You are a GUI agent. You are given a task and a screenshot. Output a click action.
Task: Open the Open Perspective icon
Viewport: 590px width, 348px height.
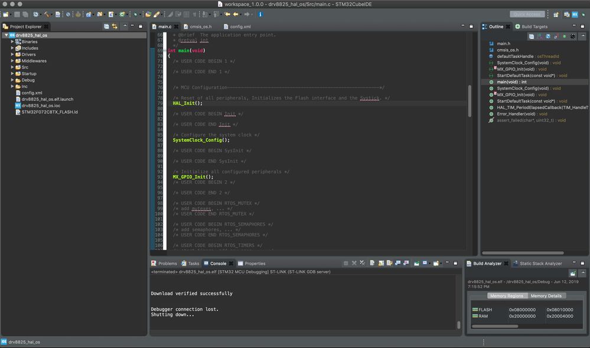click(556, 14)
